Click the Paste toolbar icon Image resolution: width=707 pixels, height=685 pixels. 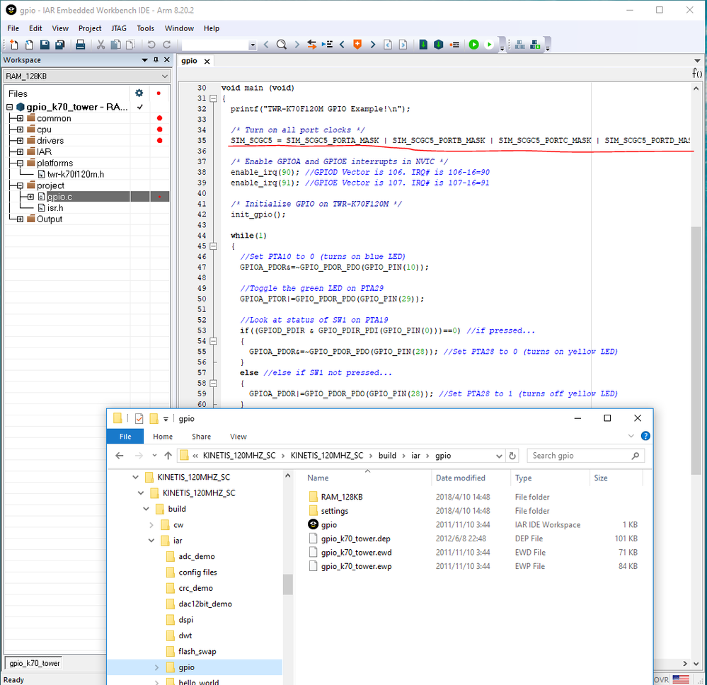130,45
